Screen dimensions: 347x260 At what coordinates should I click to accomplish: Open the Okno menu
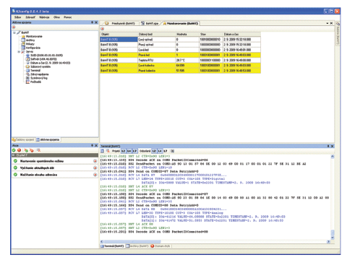(x=56, y=17)
